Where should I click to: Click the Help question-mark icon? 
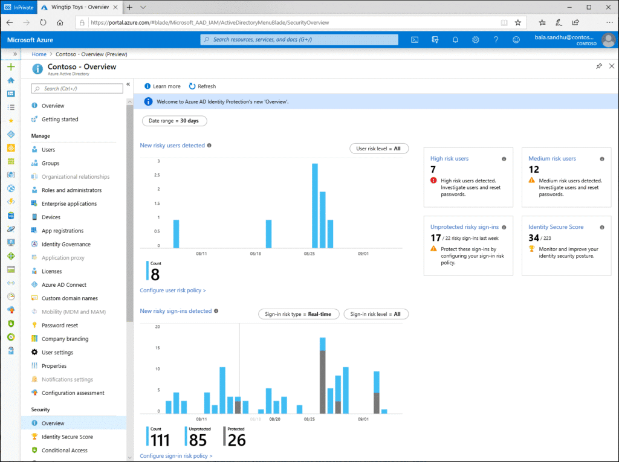(x=496, y=39)
